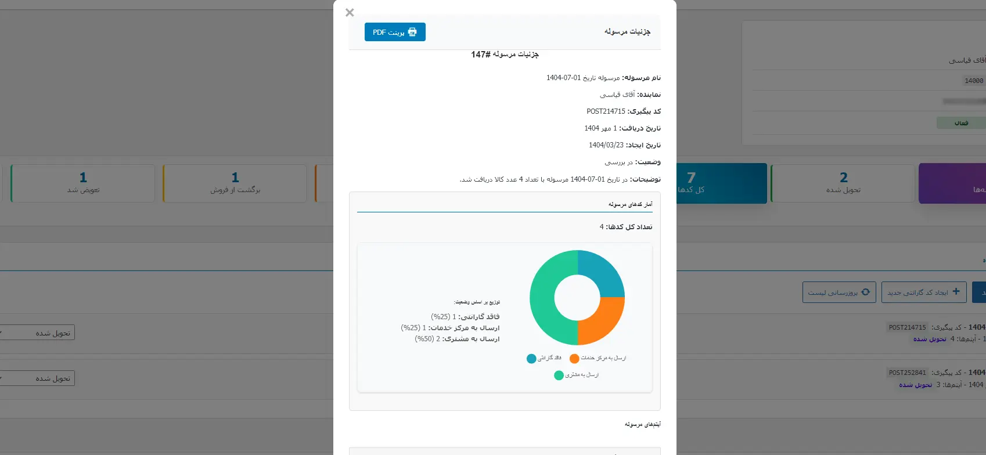Select the تحویل شده card showing 2
The image size is (986, 455).
843,183
